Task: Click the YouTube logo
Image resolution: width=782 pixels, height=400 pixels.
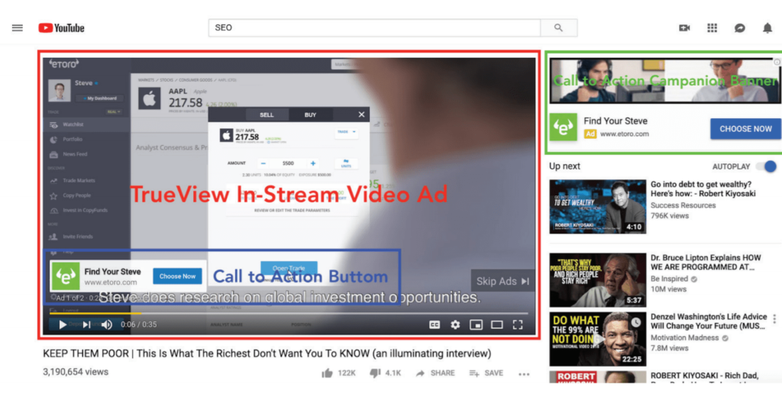Action: 61,28
